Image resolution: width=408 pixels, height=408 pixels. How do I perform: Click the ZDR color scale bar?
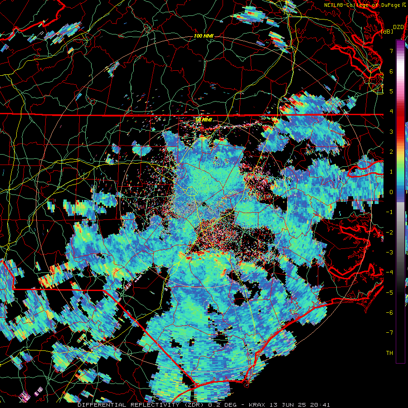coord(400,201)
